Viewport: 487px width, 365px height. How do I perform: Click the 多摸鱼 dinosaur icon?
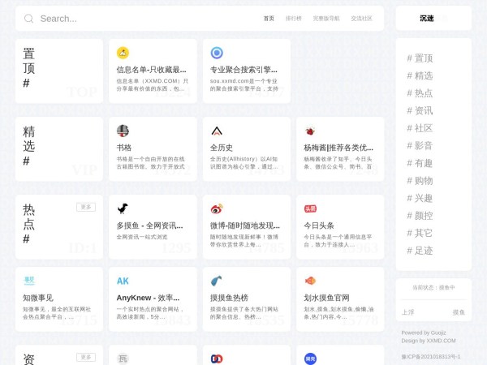(x=123, y=208)
